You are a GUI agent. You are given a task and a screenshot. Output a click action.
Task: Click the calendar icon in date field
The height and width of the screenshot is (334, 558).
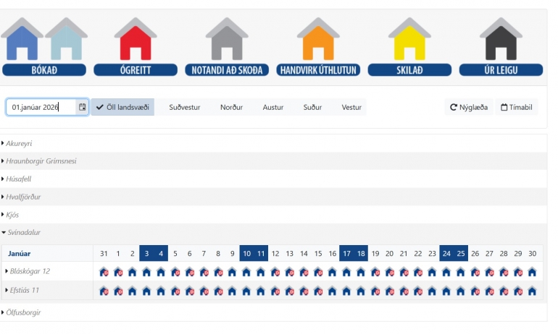click(x=83, y=107)
